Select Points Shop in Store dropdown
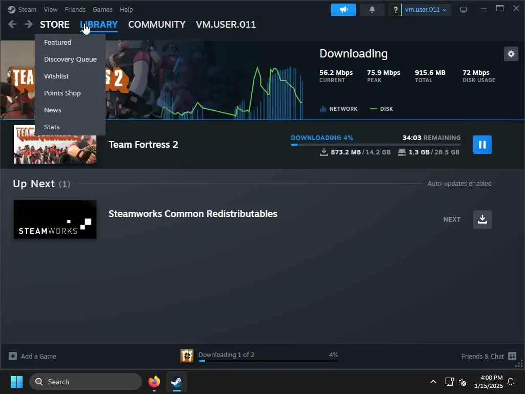Screen dimensions: 525x394 pyautogui.click(x=70, y=93)
